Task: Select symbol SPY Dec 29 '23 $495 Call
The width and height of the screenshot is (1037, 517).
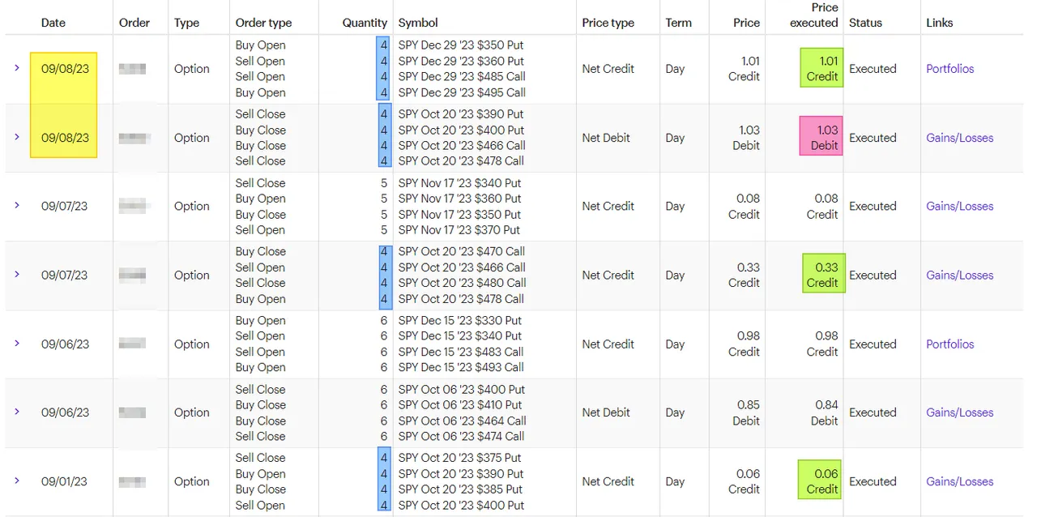Action: [x=462, y=92]
